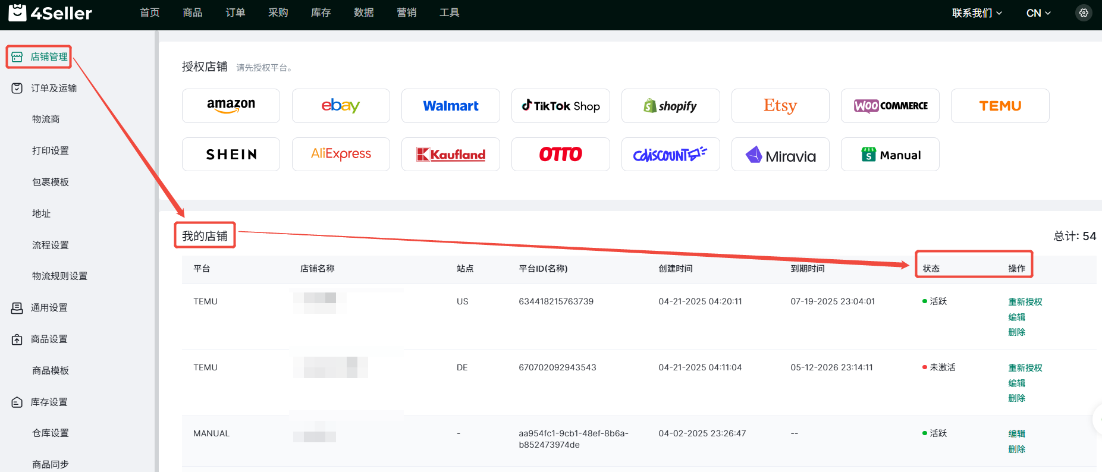Click the 4Seller logo icon
The height and width of the screenshot is (472, 1102).
pos(17,12)
